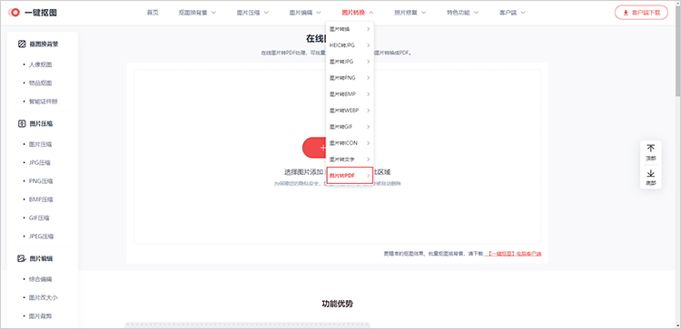Click the 图片压缩 sidebar section icon
The width and height of the screenshot is (681, 329).
(x=22, y=124)
